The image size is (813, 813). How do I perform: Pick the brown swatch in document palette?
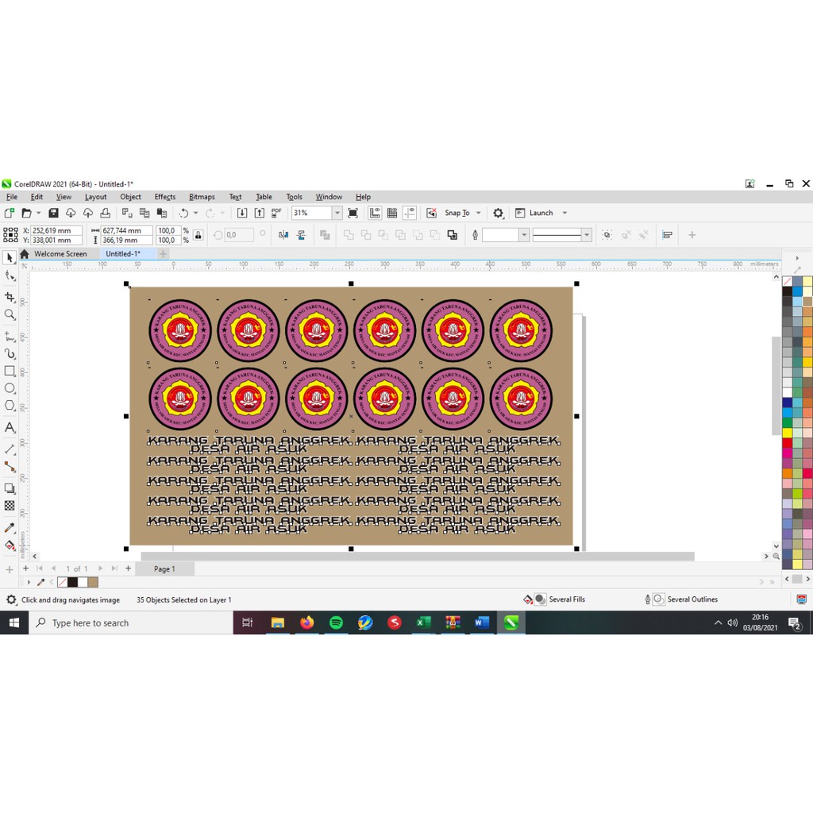click(x=93, y=582)
